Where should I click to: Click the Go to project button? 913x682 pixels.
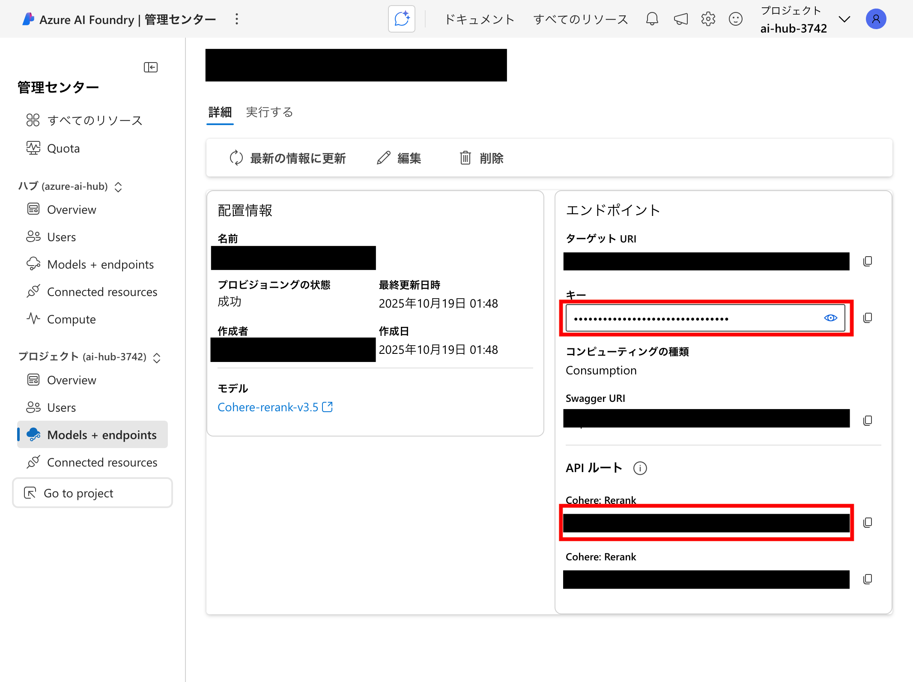pos(92,493)
